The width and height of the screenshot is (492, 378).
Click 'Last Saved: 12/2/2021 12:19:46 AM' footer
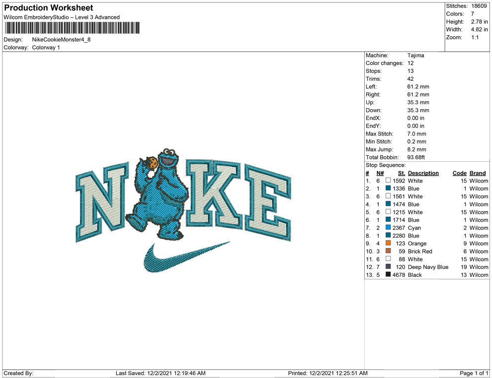[161, 373]
